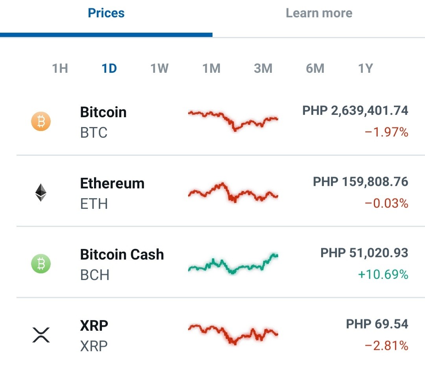Open Bitcoin price PHP 2,639,401.74
This screenshot has width=425, height=380.
pos(355,111)
